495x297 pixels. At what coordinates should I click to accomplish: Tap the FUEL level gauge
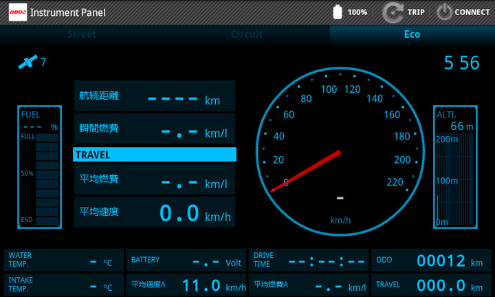(x=40, y=167)
